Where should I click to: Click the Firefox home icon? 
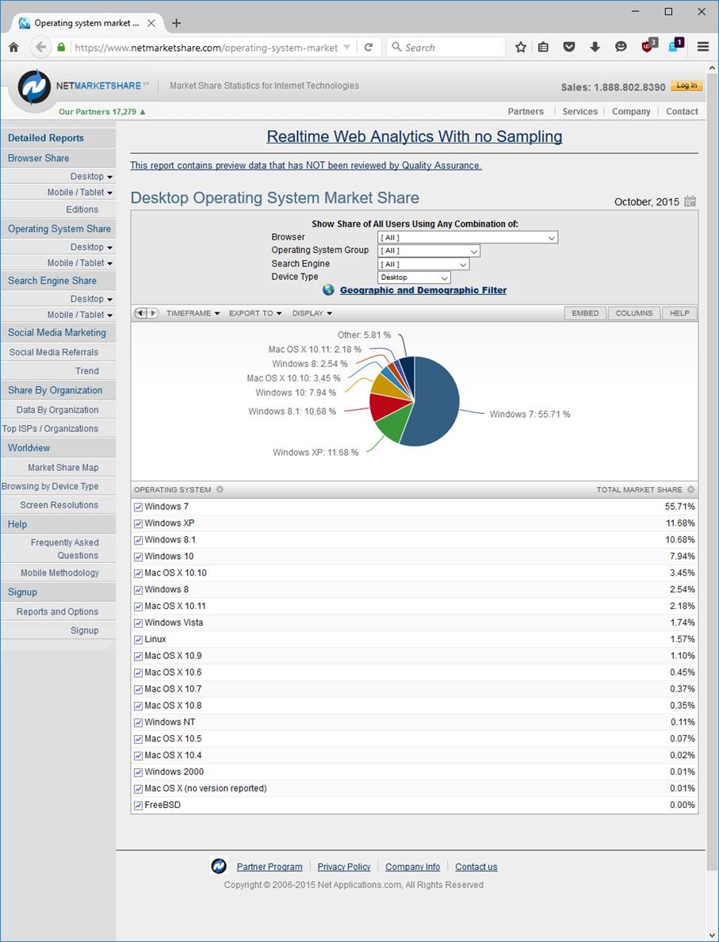tap(13, 48)
